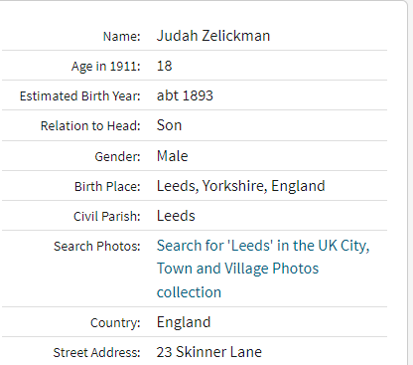Click the Relation to Head label
The image size is (413, 365).
(90, 126)
